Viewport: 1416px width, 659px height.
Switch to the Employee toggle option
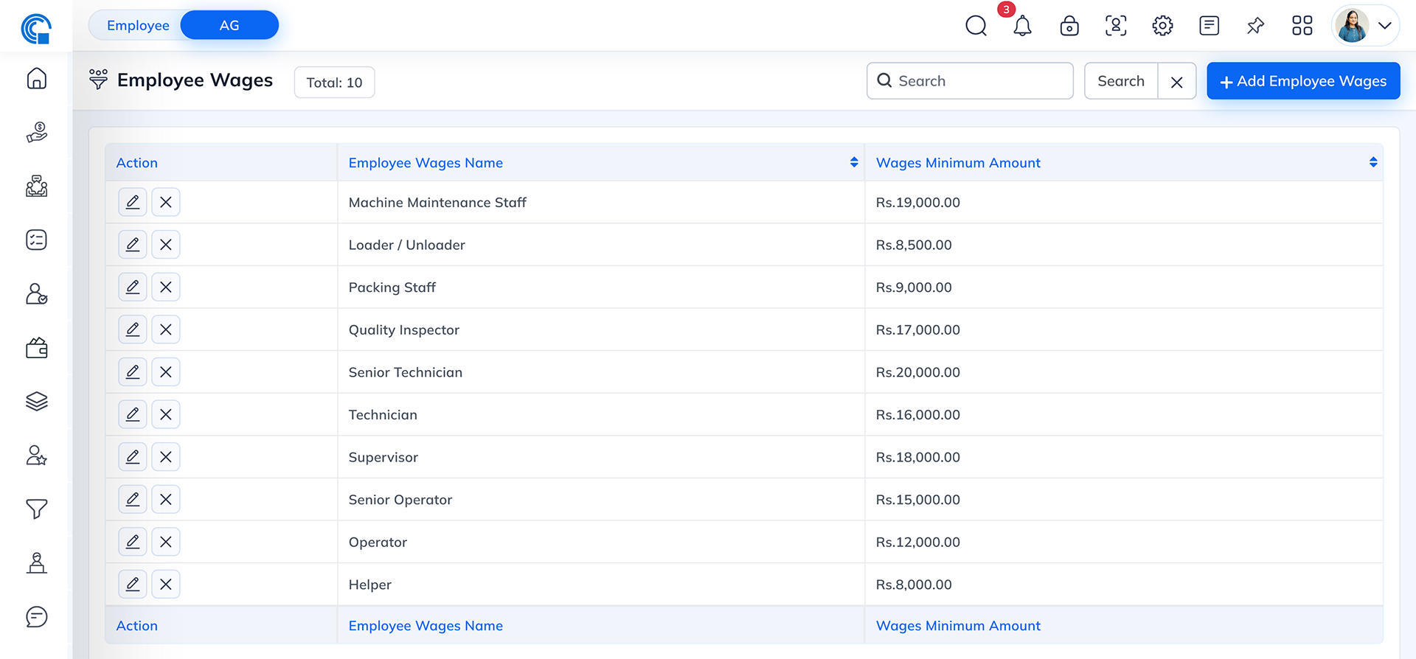[x=138, y=25]
